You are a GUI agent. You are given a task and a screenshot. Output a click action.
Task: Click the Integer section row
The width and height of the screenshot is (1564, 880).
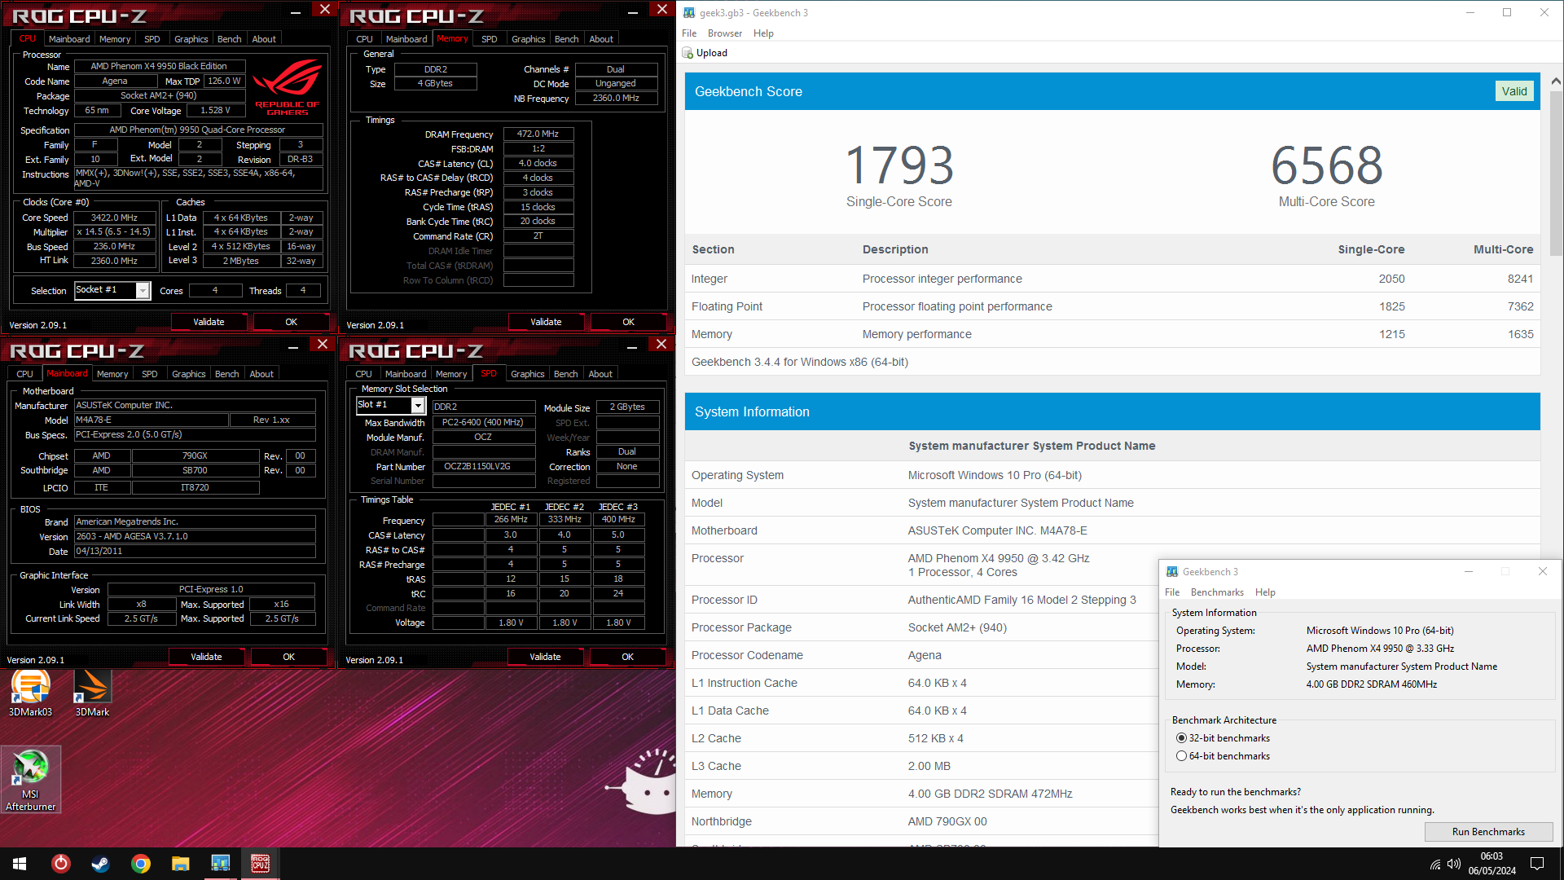pos(1112,279)
